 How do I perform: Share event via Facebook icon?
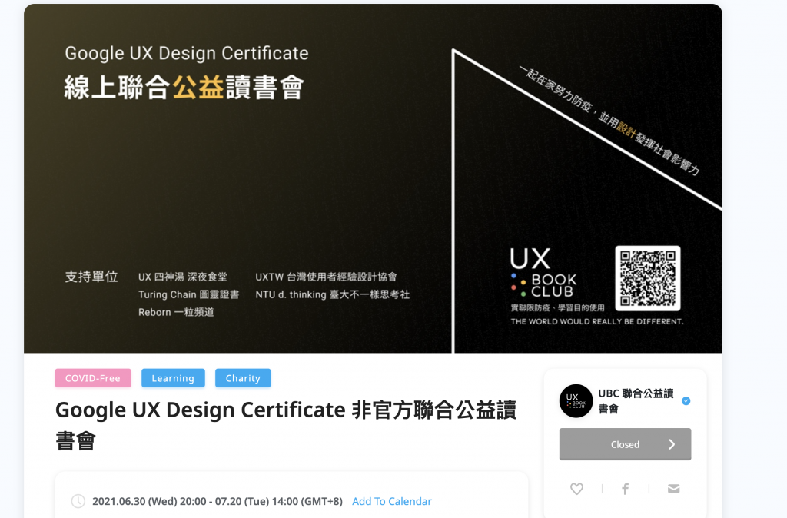(626, 488)
